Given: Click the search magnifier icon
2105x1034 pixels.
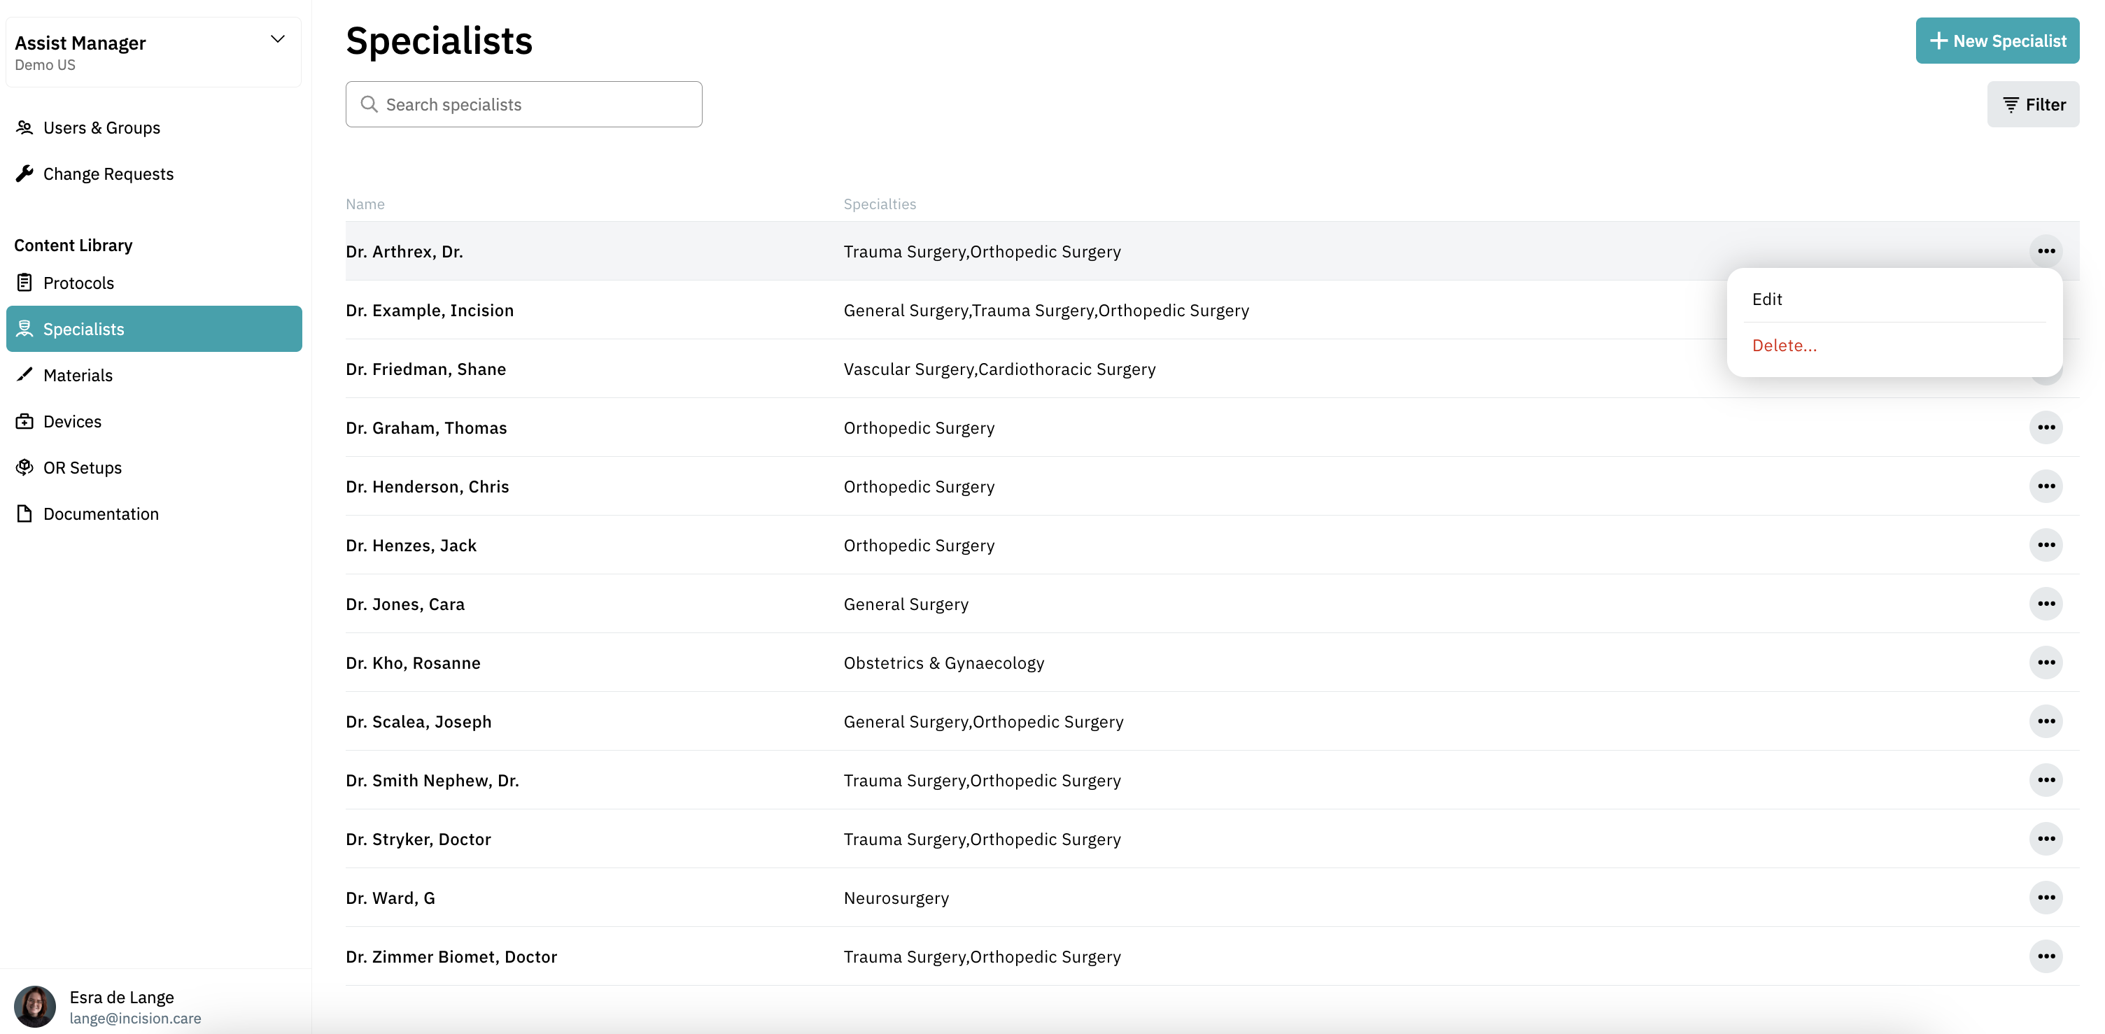Looking at the screenshot, I should pos(369,104).
